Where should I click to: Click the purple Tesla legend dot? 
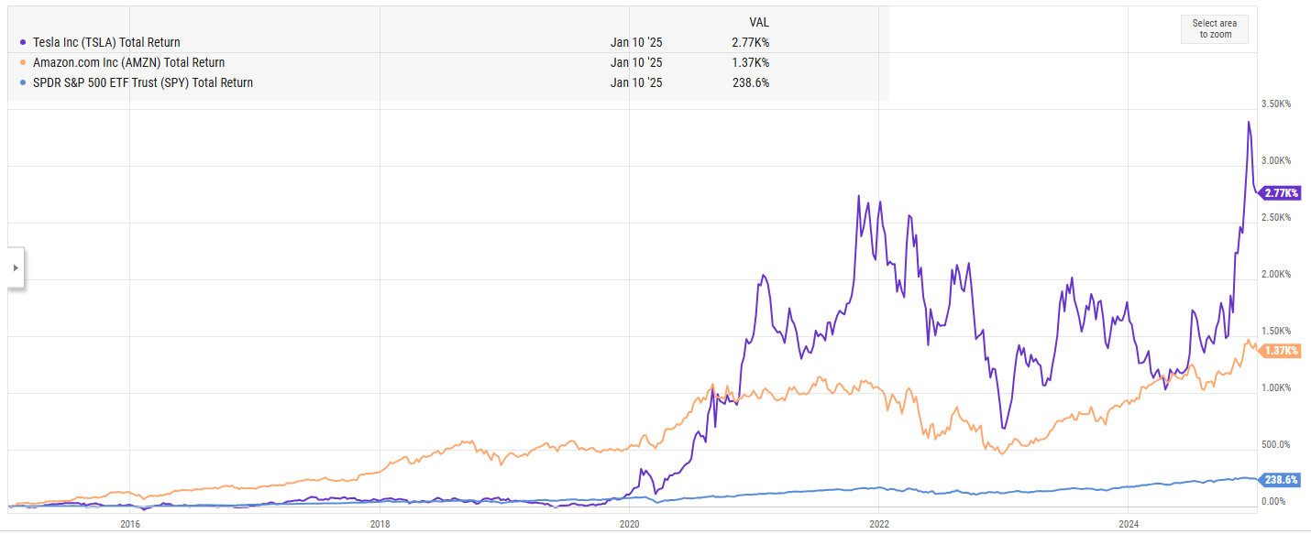point(23,42)
